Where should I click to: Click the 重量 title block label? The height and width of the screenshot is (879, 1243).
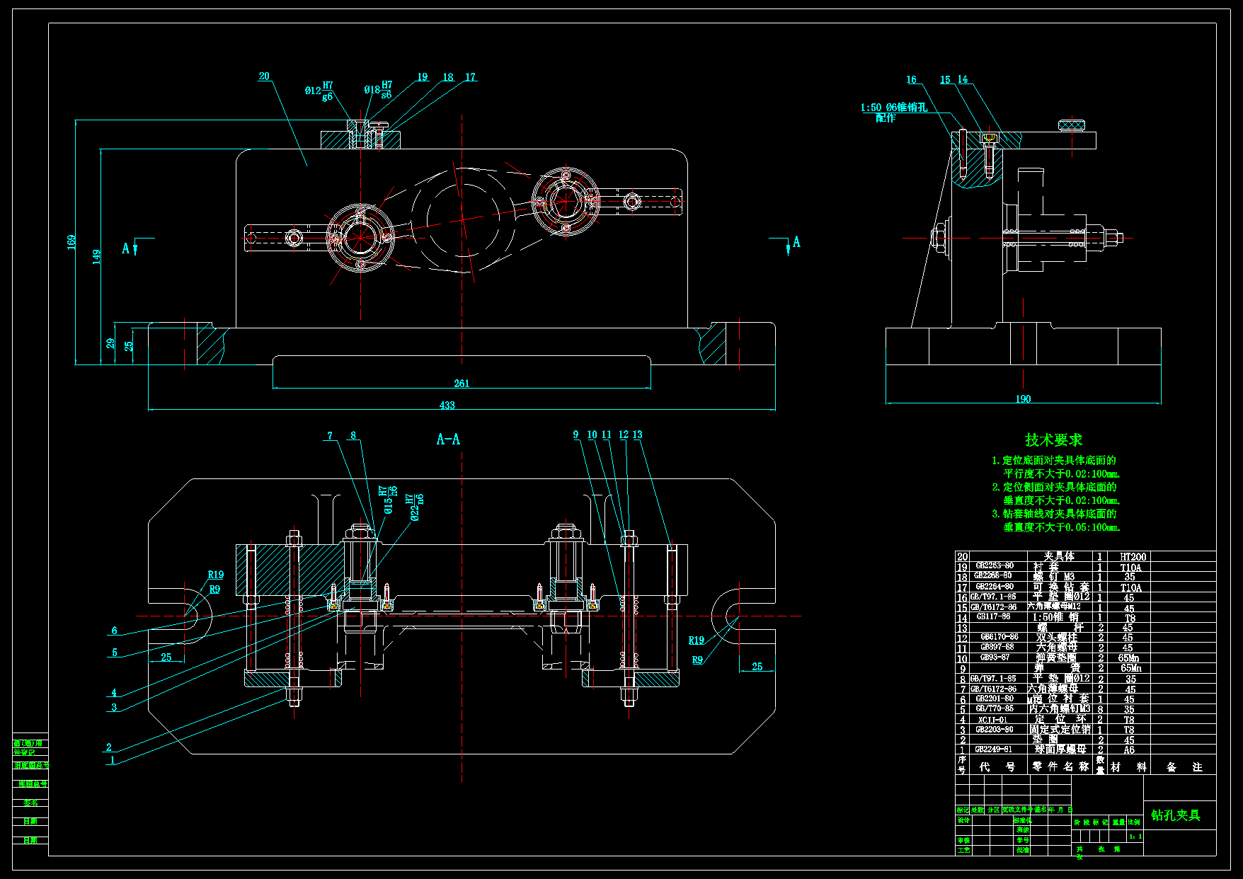pos(1118,822)
